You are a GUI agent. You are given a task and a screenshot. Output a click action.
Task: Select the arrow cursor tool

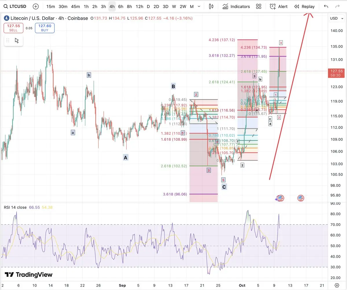pyautogui.click(x=17, y=40)
